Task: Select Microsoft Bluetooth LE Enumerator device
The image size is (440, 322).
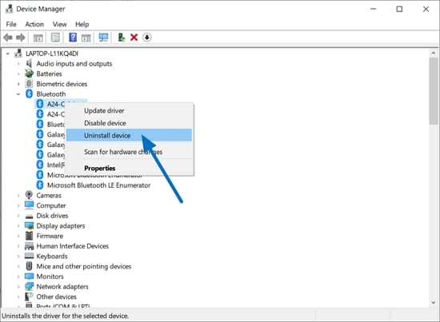Action: 98,185
